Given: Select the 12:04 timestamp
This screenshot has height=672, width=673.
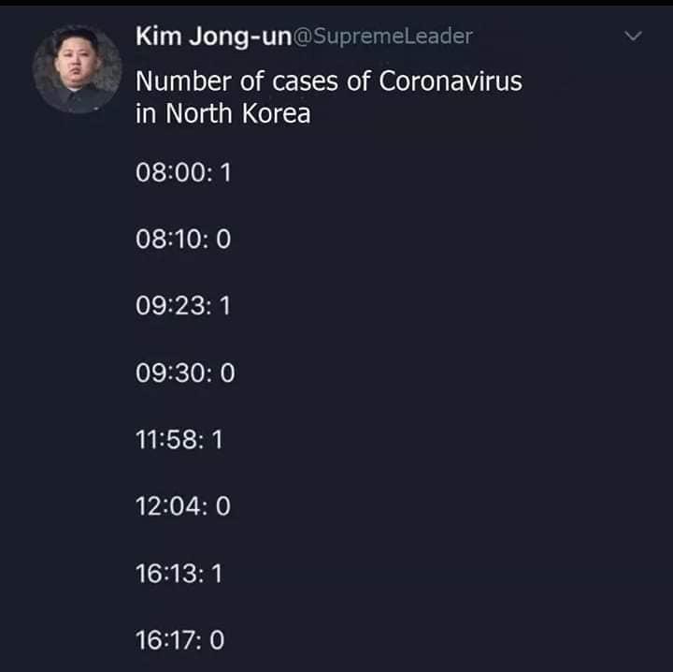Looking at the screenshot, I should [170, 506].
